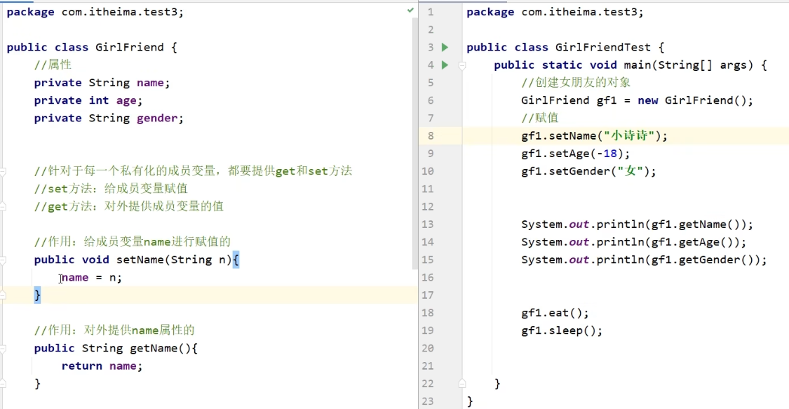Click 'GirlFriend gf1 = new GirlFriend();' line
The width and height of the screenshot is (789, 409).
(x=637, y=100)
